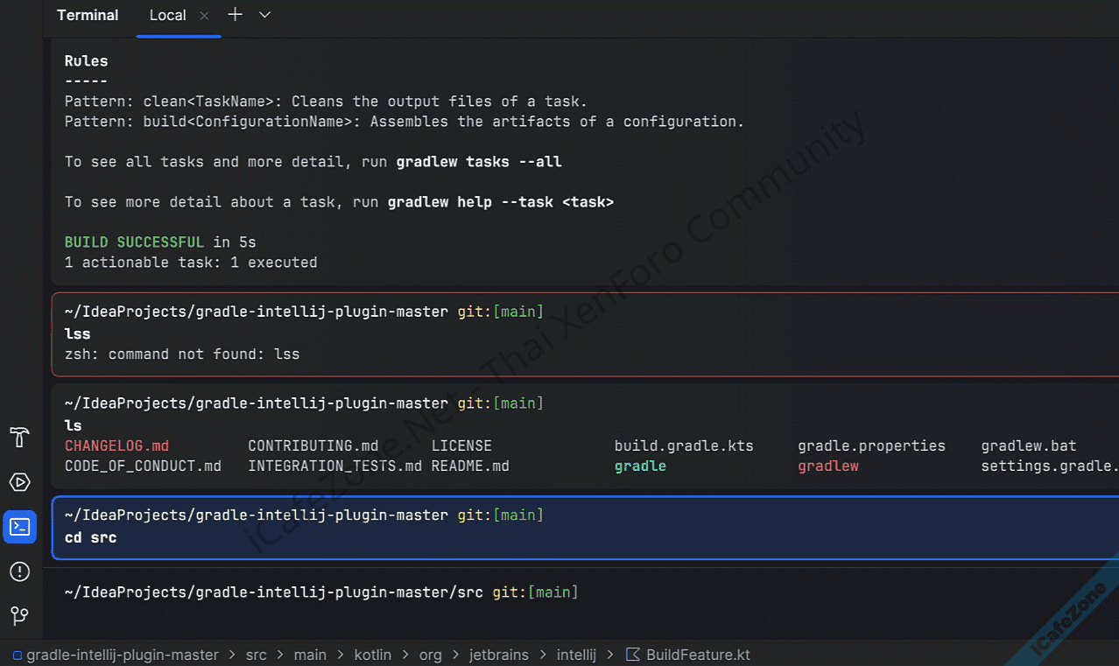Viewport: 1119px width, 666px height.
Task: Click BuildFeature.kt in the breadcrumb bar
Action: 698,655
